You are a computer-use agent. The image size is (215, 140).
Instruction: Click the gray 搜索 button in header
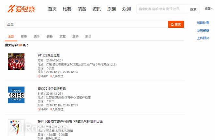[193, 9]
